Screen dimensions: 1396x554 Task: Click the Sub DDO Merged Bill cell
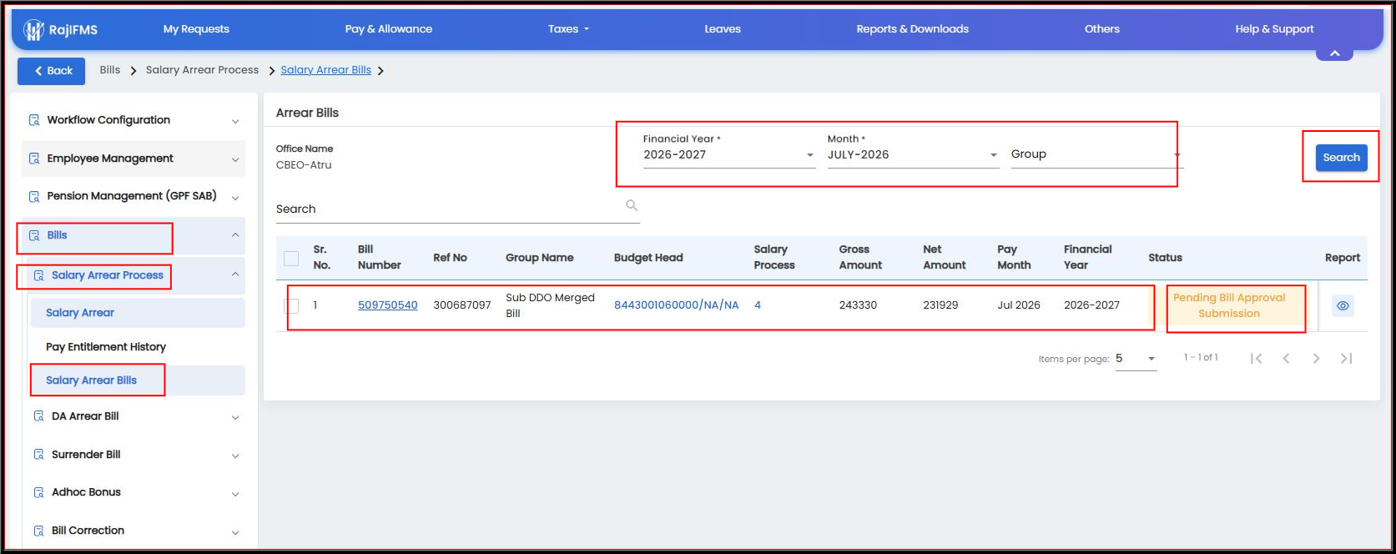coord(550,305)
